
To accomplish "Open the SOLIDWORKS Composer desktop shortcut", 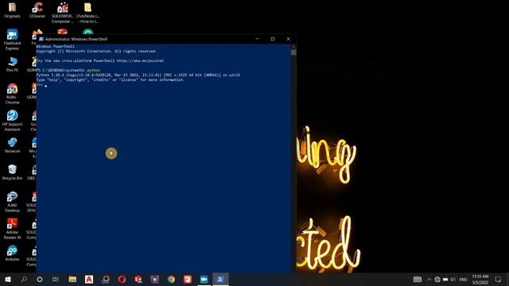I will tap(62, 13).
